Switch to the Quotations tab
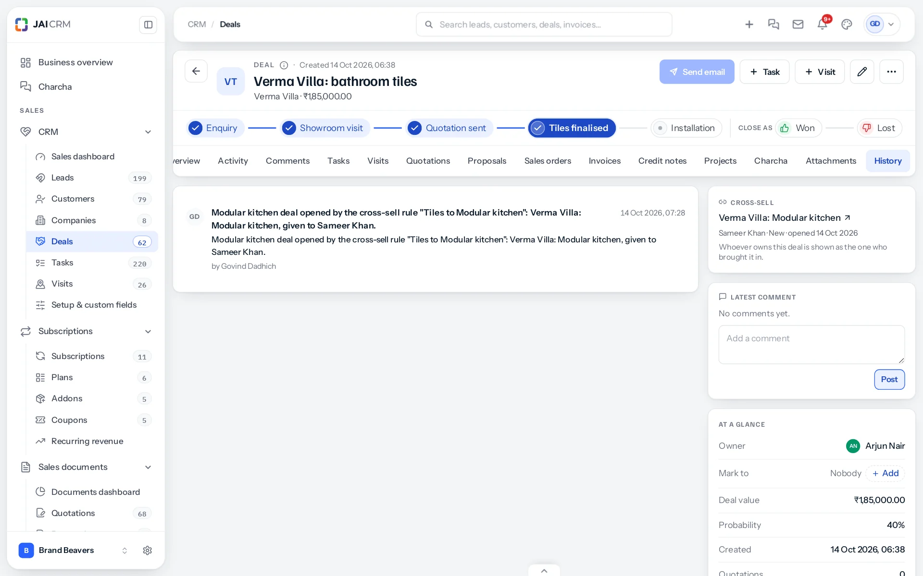923x576 pixels. coord(428,161)
